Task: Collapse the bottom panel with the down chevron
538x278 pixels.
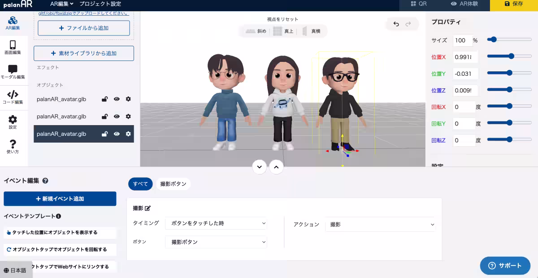Action: (x=260, y=167)
